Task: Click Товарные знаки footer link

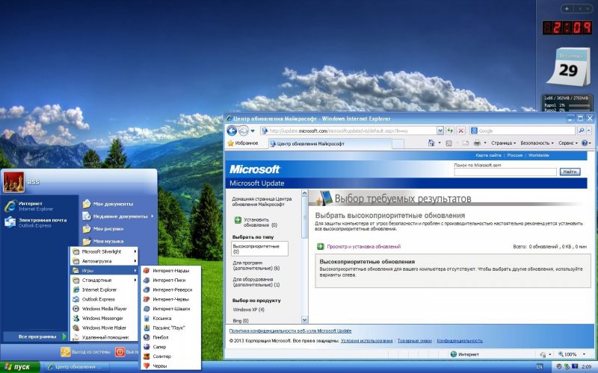Action: click(414, 341)
